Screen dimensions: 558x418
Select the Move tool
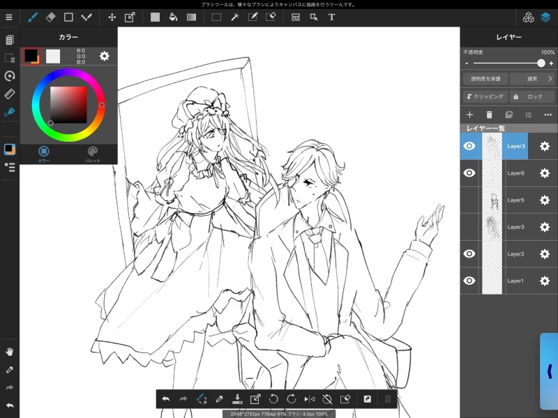112,17
